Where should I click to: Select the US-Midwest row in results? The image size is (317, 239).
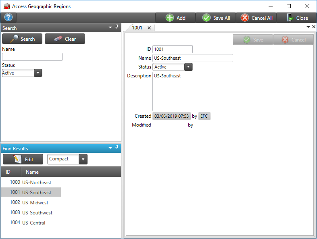pos(35,203)
